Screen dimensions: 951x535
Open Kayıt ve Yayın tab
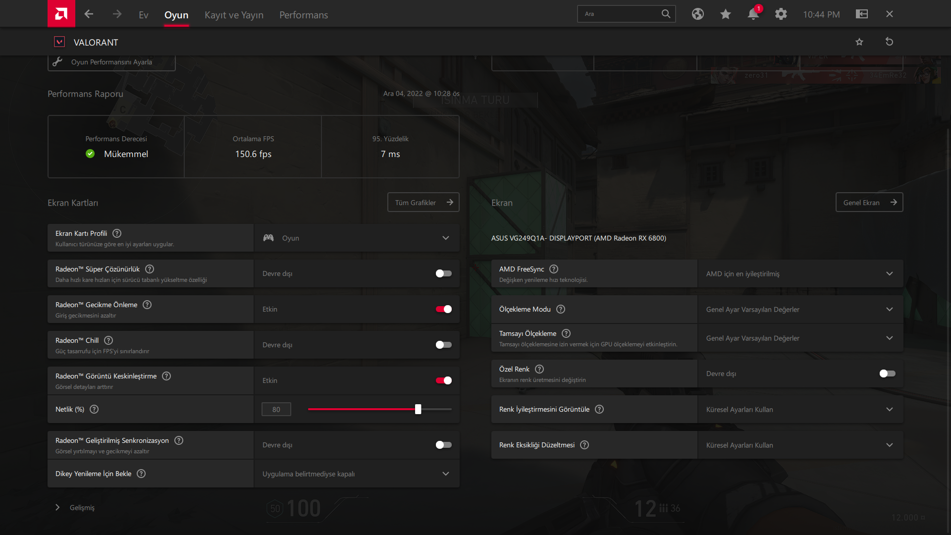click(x=234, y=15)
